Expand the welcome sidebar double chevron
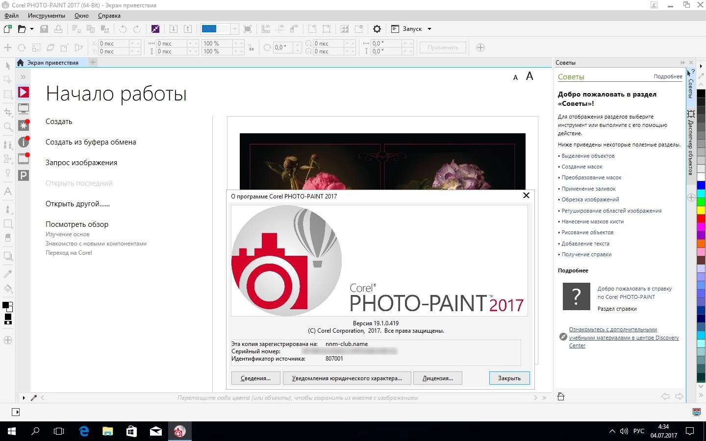The image size is (706, 441). coord(23,77)
